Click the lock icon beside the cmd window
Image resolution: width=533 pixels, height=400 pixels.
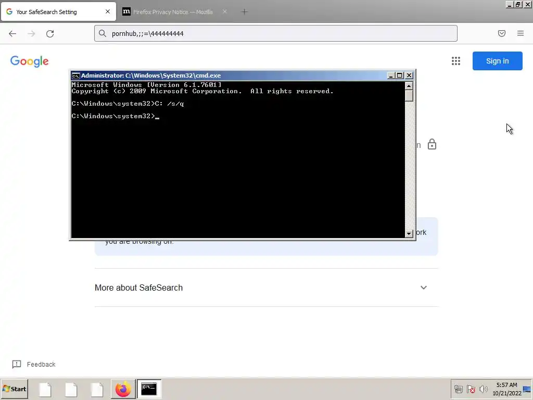click(x=432, y=144)
